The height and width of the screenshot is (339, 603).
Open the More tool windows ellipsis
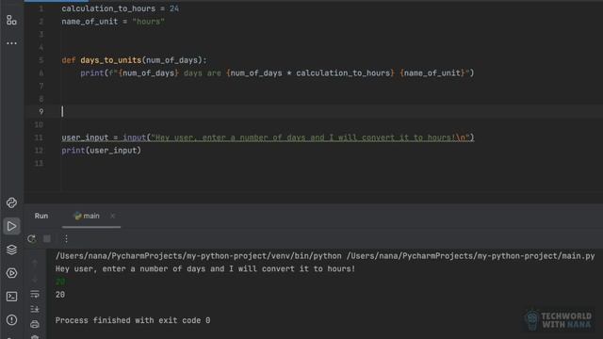[11, 43]
